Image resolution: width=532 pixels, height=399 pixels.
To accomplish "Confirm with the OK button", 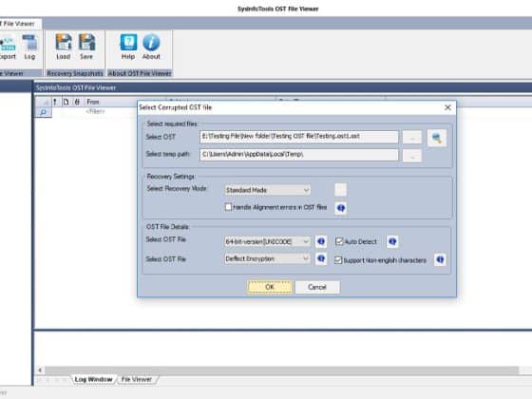I will click(x=270, y=287).
